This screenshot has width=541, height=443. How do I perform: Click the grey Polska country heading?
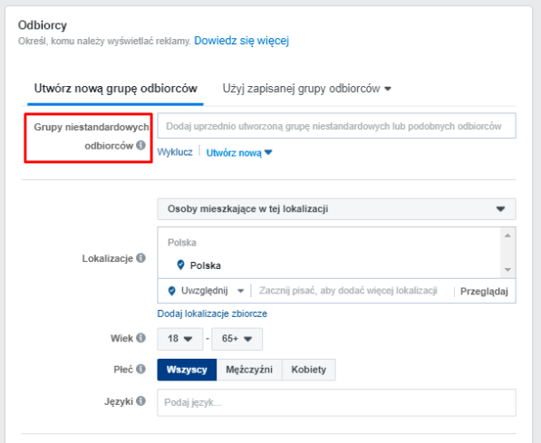tap(182, 243)
